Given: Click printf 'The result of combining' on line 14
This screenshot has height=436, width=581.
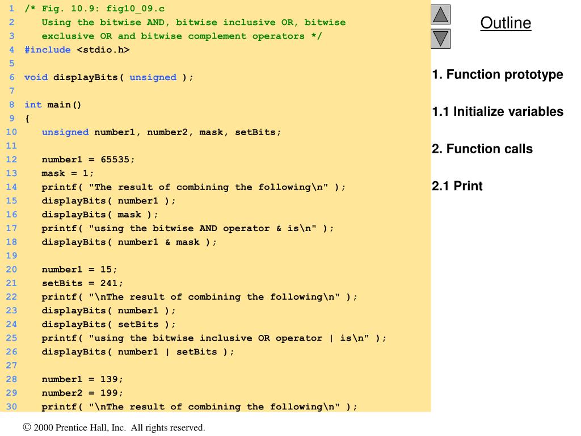Looking at the screenshot, I should tap(193, 187).
